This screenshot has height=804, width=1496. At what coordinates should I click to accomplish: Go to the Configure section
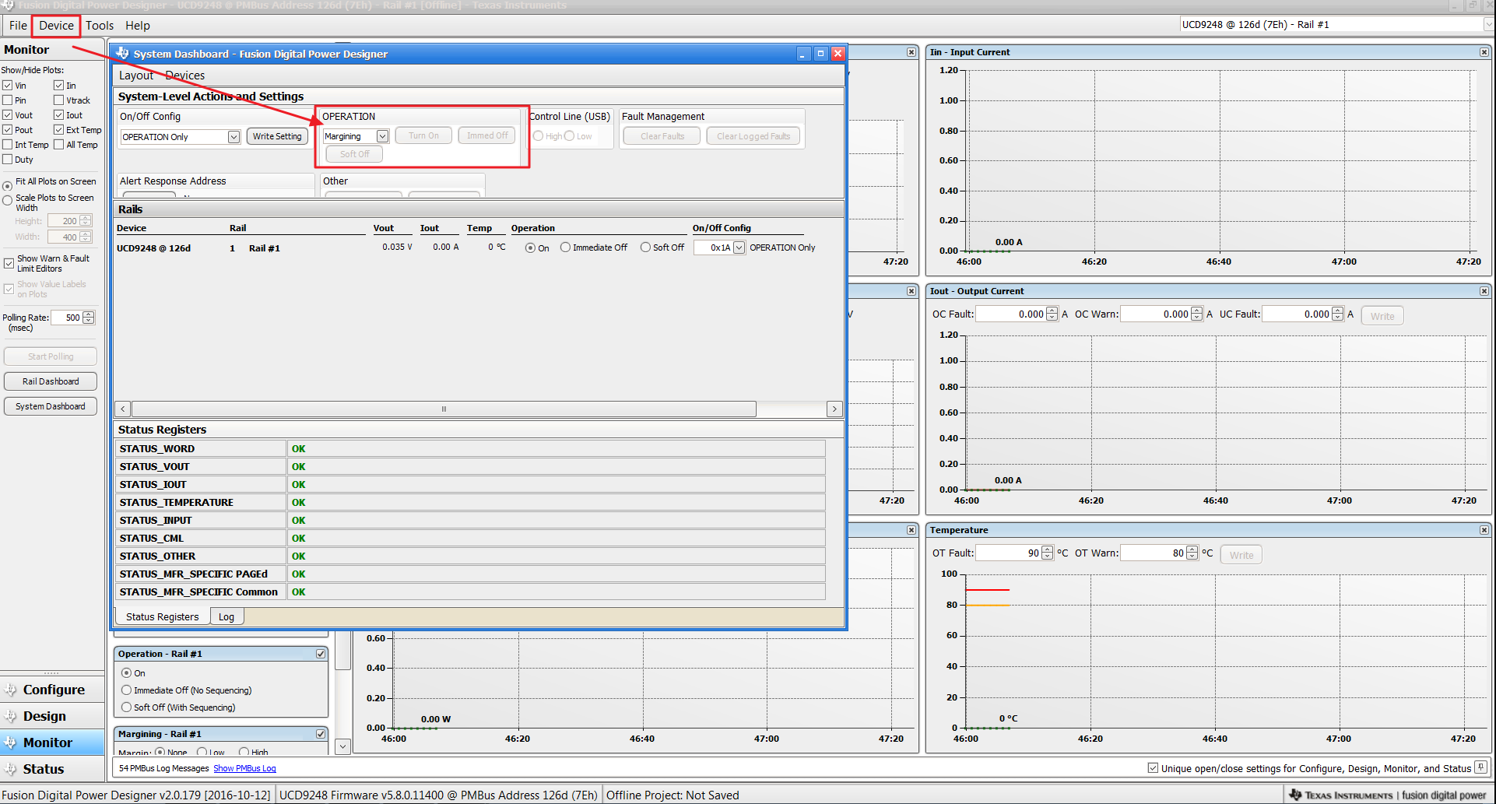pyautogui.click(x=53, y=690)
